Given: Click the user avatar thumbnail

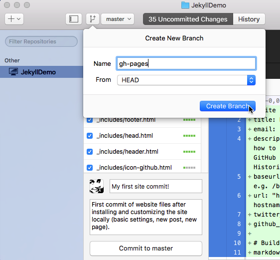Looking at the screenshot, I should click(x=97, y=186).
